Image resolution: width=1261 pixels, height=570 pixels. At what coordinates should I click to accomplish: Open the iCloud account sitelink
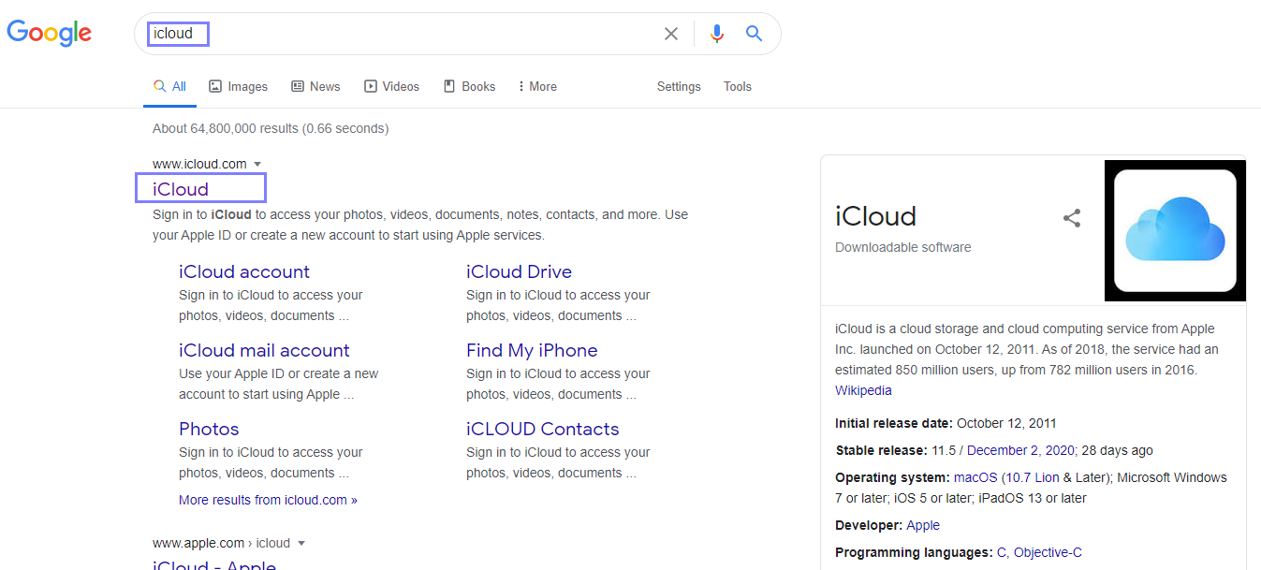[x=244, y=271]
